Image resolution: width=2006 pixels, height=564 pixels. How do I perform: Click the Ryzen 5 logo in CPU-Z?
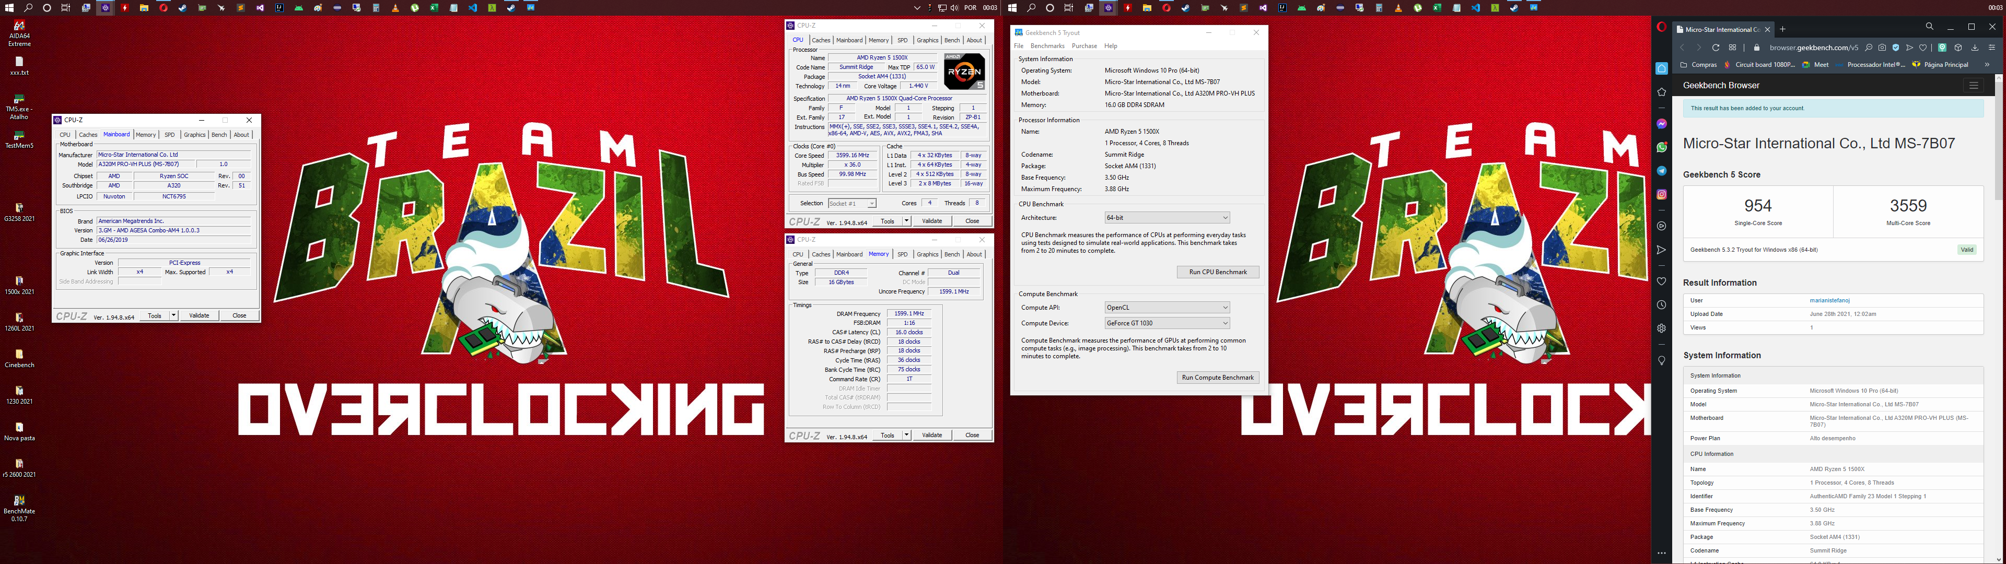click(964, 72)
